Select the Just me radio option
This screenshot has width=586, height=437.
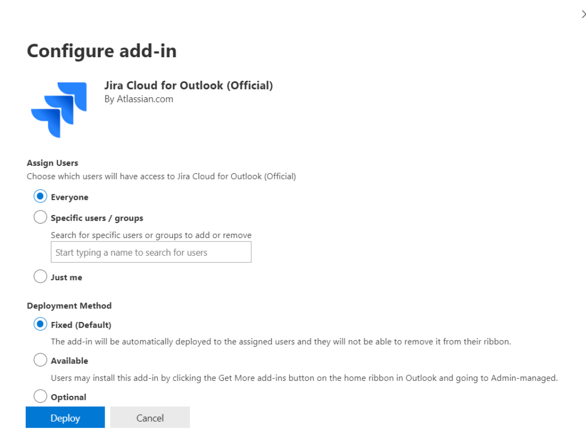(41, 276)
